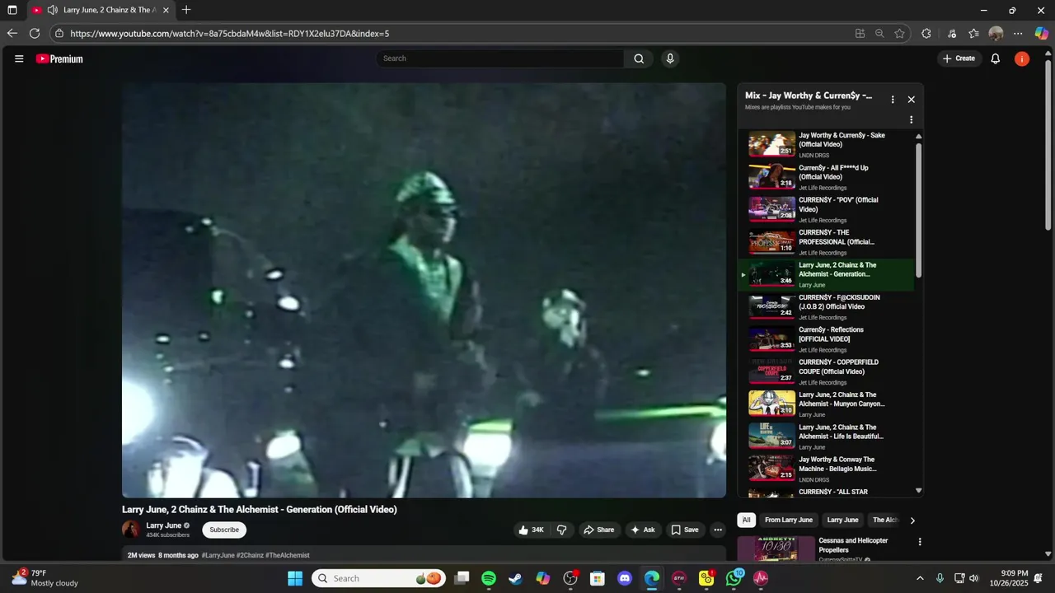The image size is (1055, 593).
Task: Go to YouTube Premium home logo
Action: click(x=59, y=58)
